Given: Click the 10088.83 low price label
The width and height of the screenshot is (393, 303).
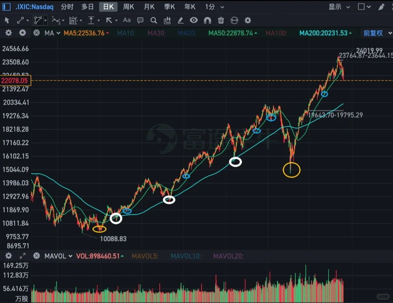Looking at the screenshot, I should pos(113,239).
